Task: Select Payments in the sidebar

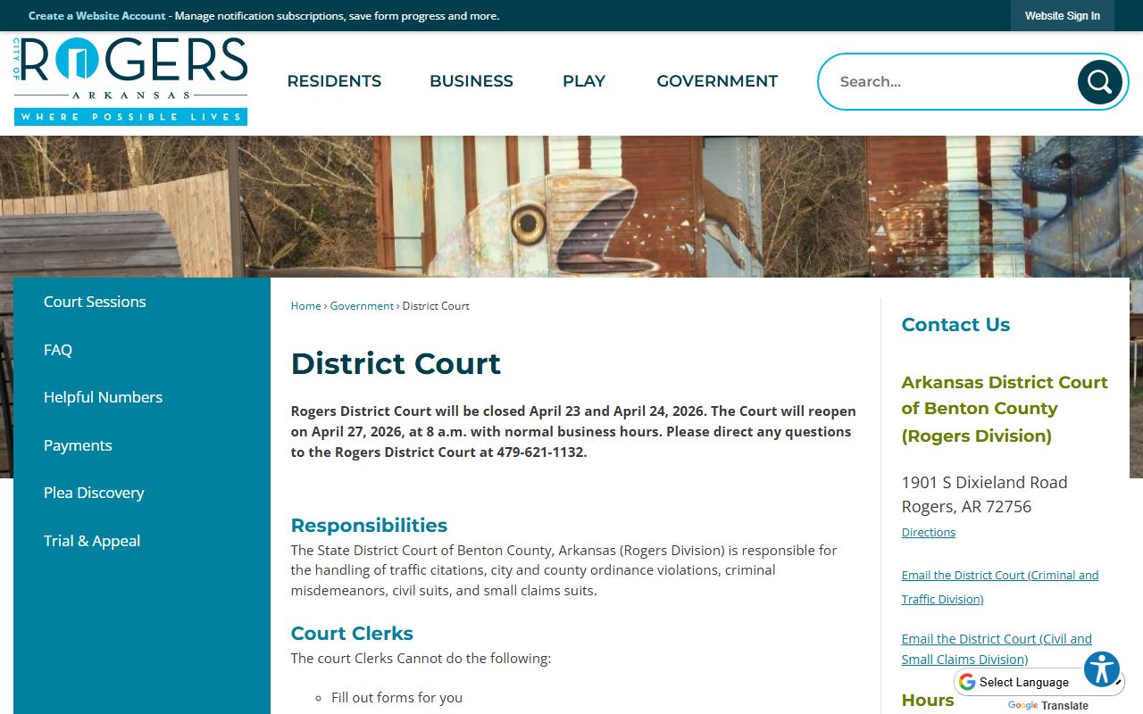Action: pos(78,445)
